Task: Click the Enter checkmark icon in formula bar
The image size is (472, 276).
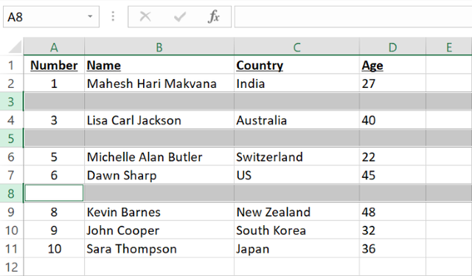Action: click(x=180, y=16)
